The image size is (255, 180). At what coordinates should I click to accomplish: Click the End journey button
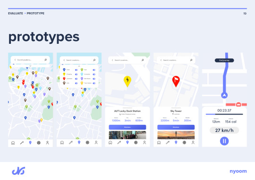click(224, 60)
